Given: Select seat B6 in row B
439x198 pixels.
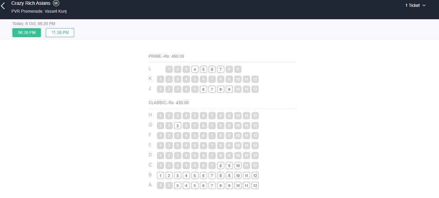Looking at the screenshot, I should (x=203, y=175).
